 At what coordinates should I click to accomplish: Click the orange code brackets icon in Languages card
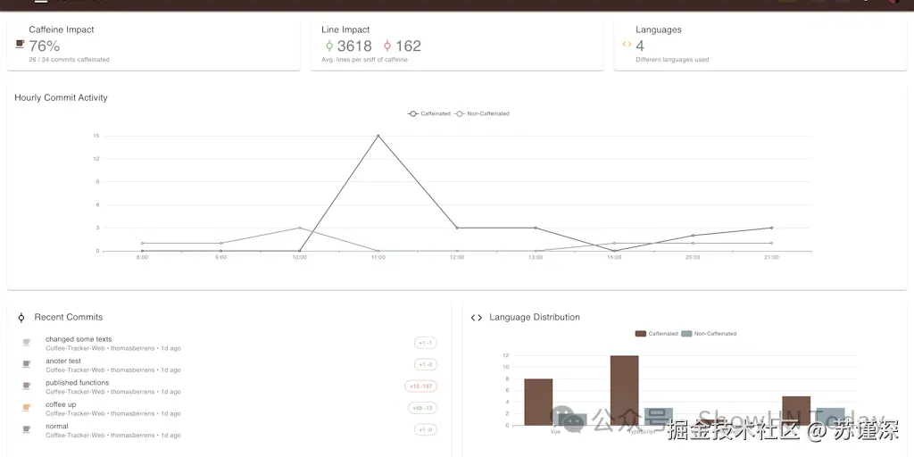pos(627,44)
